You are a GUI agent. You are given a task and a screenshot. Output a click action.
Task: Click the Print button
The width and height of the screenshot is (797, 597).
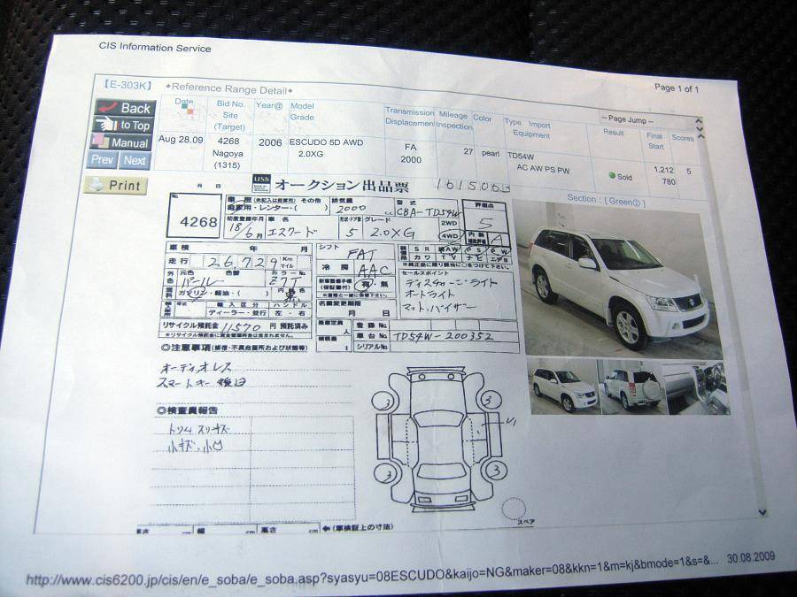(x=116, y=186)
